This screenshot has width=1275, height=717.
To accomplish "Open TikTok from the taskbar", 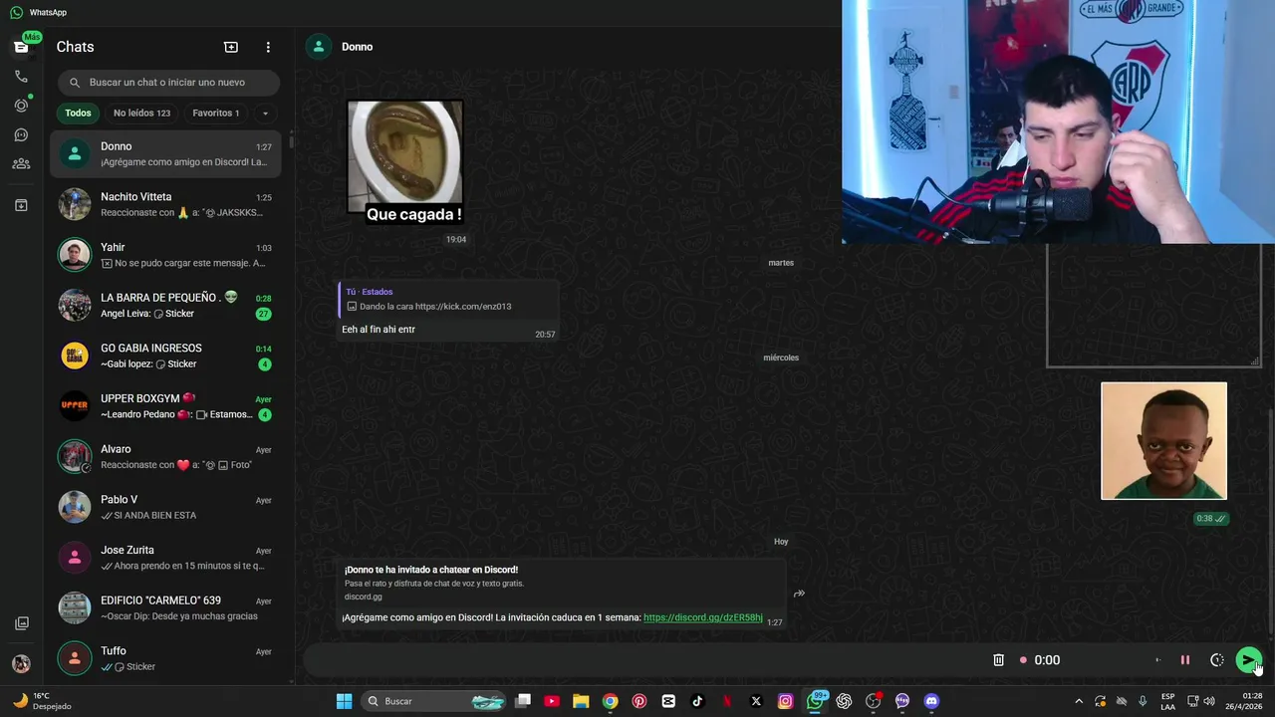I will tap(697, 701).
